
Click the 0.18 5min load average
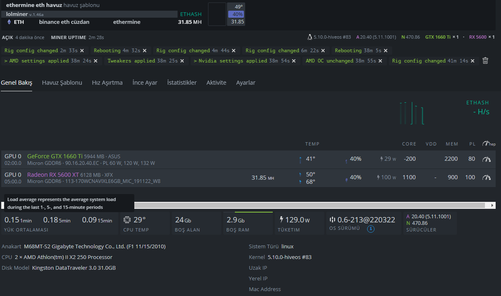click(57, 220)
